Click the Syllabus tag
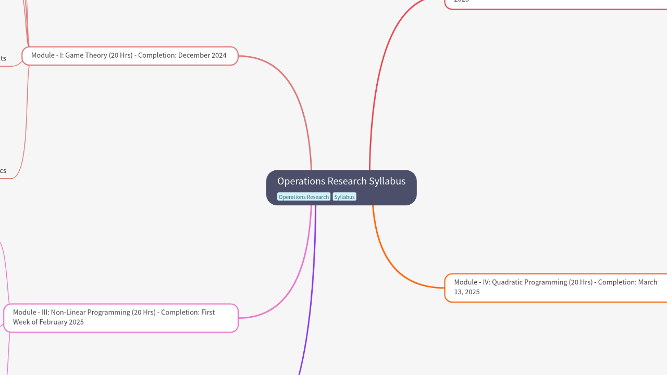The image size is (667, 375). coord(344,197)
